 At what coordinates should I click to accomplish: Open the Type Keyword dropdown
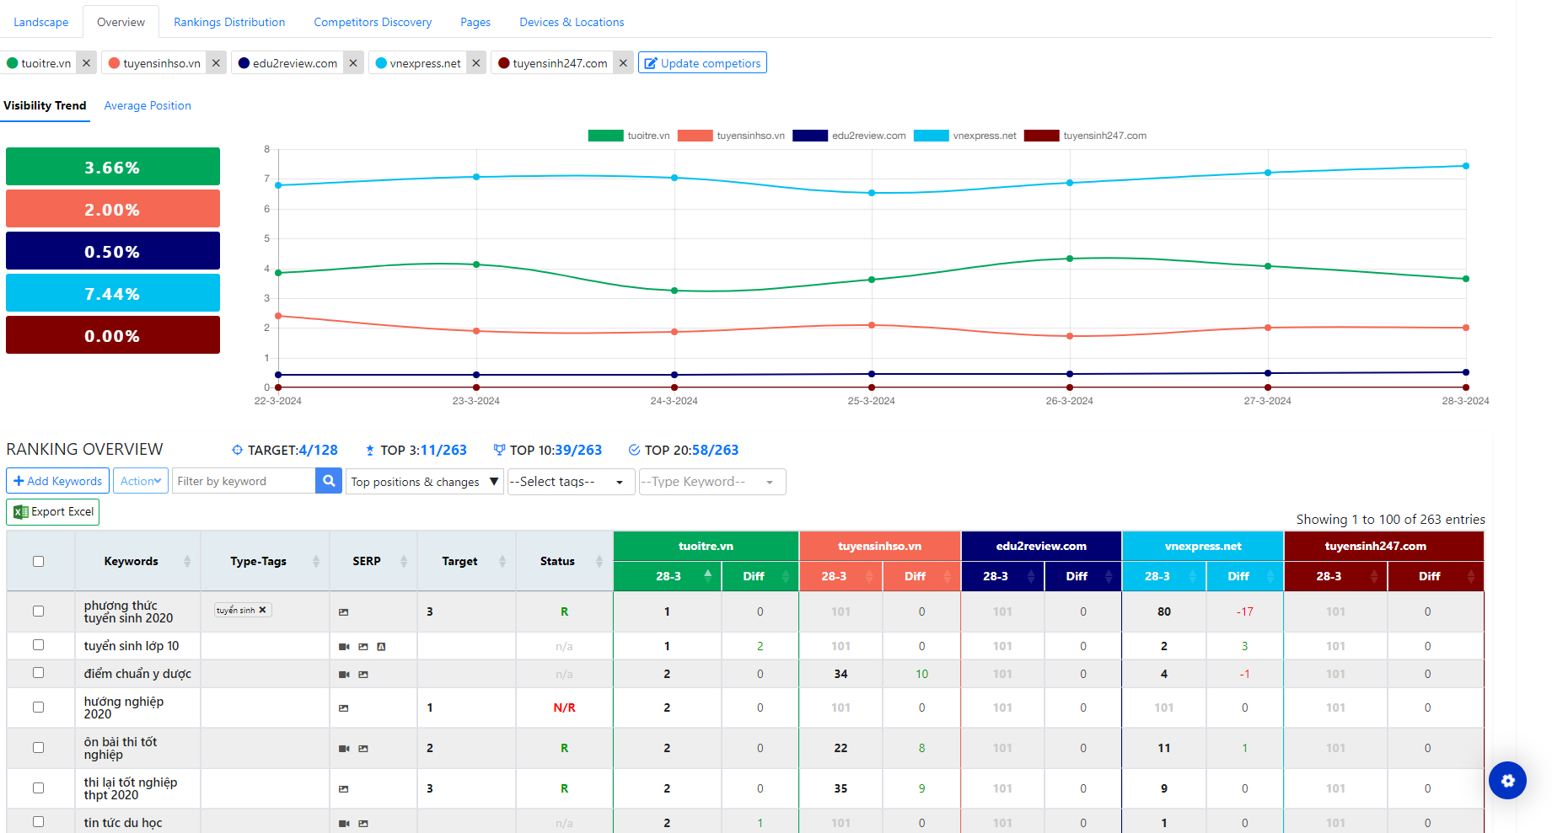coord(712,482)
